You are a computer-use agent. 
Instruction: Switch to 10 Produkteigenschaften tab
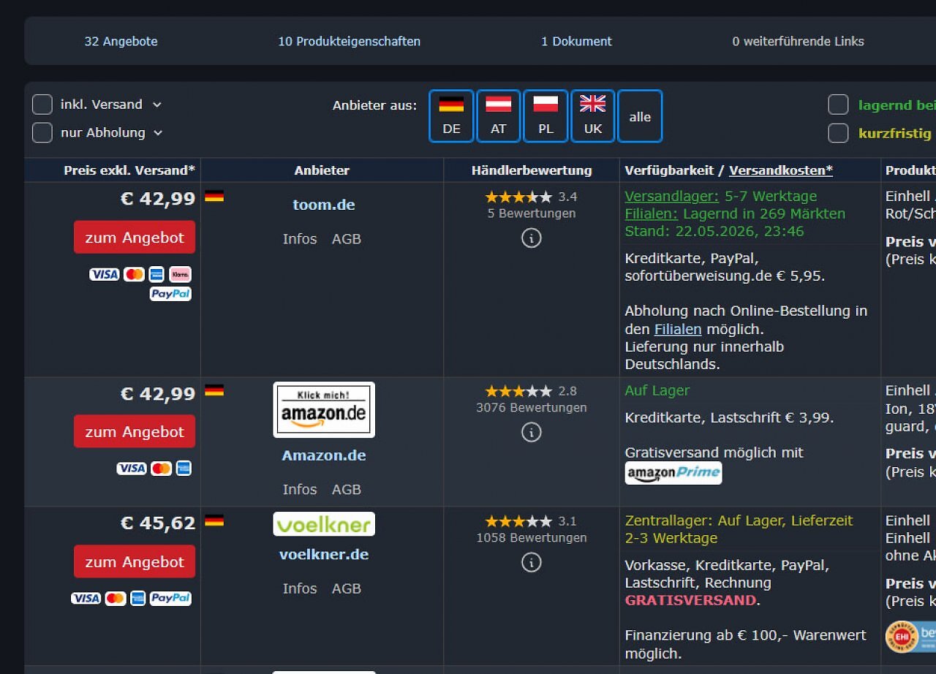coord(349,42)
